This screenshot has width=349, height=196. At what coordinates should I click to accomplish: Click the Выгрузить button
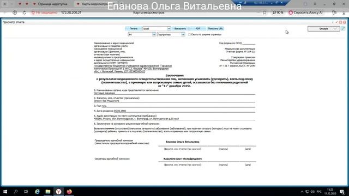pyautogui.click(x=180, y=29)
